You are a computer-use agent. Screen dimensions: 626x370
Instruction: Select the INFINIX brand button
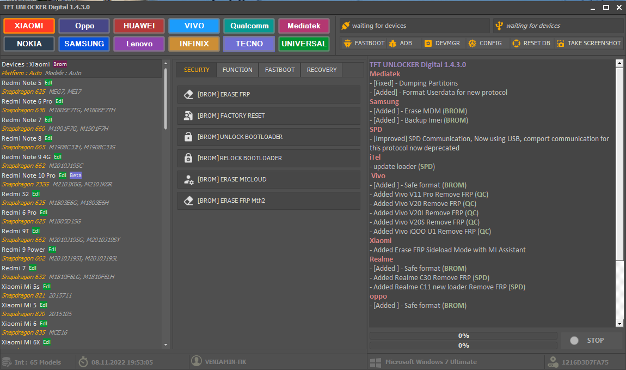[194, 44]
